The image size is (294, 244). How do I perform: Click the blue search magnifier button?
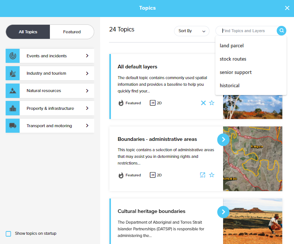(281, 31)
